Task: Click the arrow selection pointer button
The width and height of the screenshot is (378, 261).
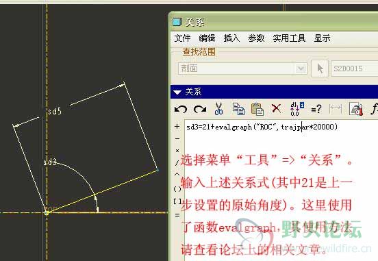Action: (x=320, y=69)
